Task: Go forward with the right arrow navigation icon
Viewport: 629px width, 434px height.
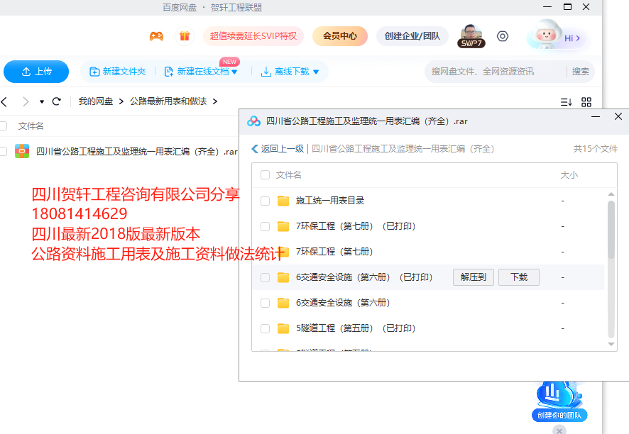Action: click(x=26, y=102)
